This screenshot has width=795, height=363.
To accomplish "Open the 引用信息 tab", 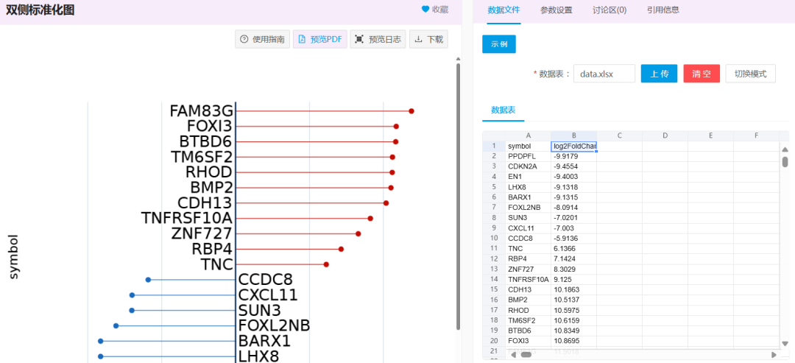I will (662, 10).
